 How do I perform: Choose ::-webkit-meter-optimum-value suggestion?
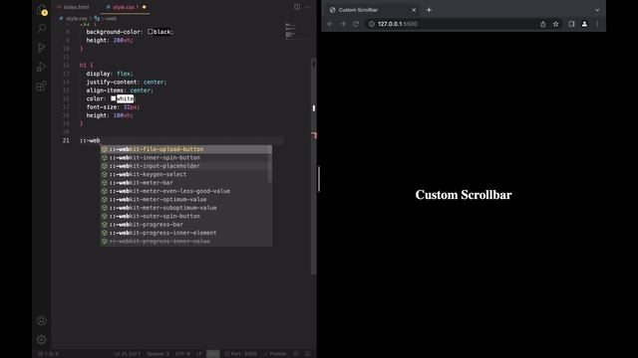pyautogui.click(x=186, y=199)
